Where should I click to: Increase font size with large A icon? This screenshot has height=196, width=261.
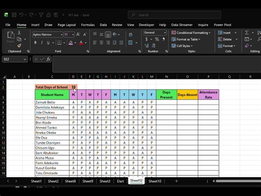click(78, 35)
